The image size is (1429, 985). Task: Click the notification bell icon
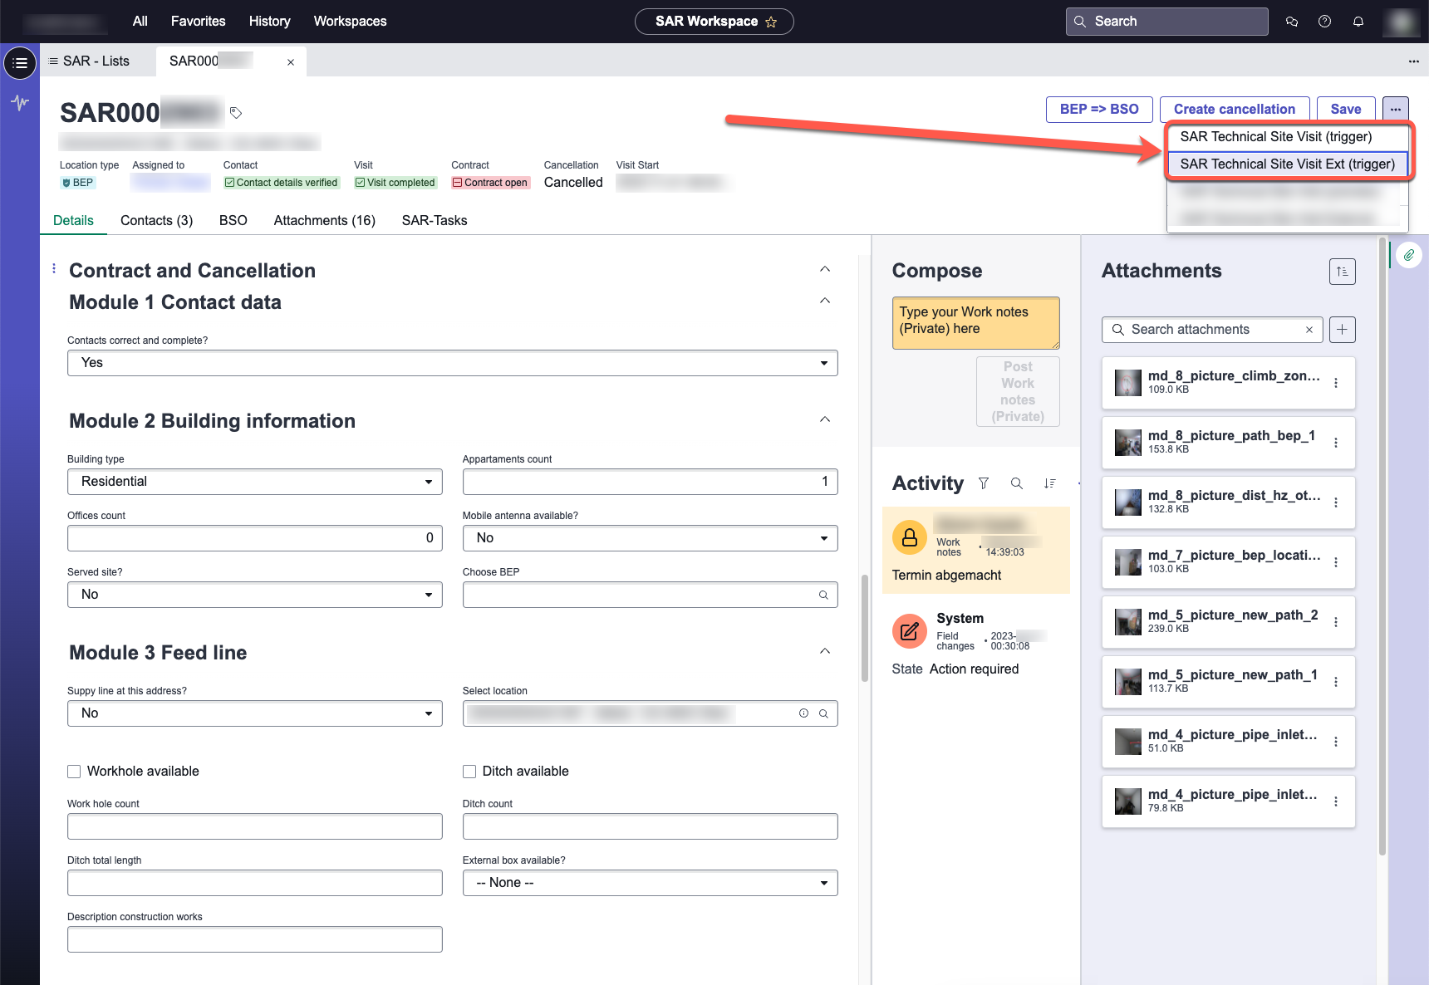click(x=1358, y=22)
